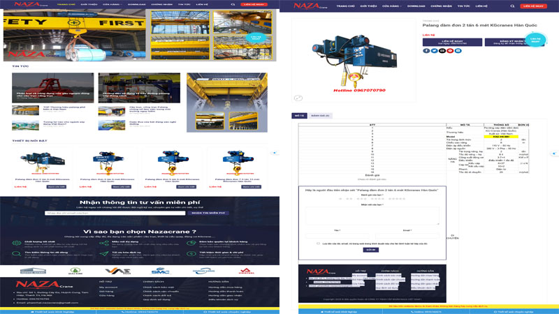Expand CỬA HÀNG dropdown in left homepage menu
559x314 pixels.
pos(112,5)
